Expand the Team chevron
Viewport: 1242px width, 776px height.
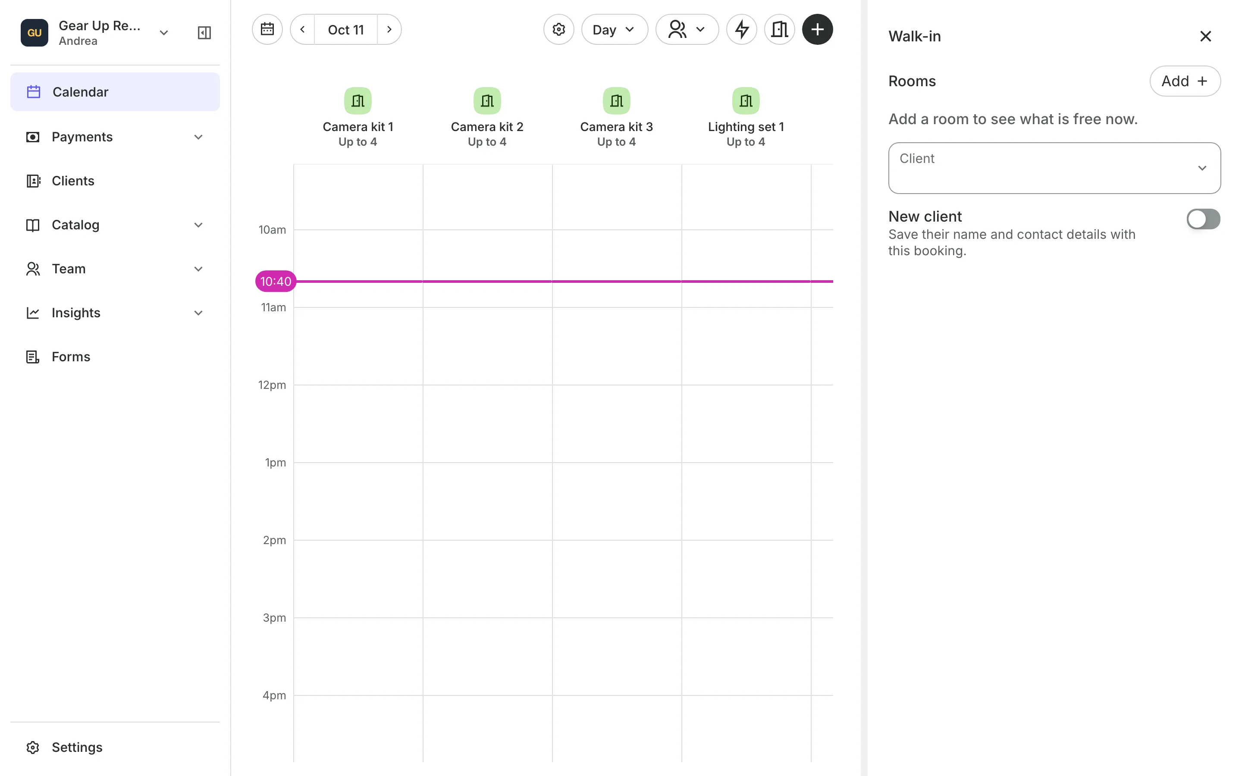(199, 269)
